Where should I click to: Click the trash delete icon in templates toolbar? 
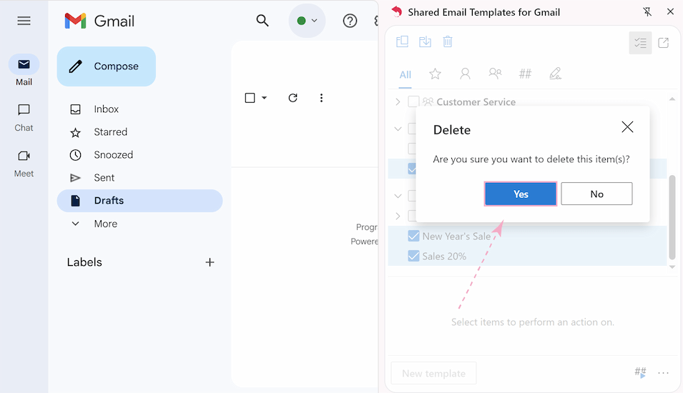pyautogui.click(x=448, y=41)
